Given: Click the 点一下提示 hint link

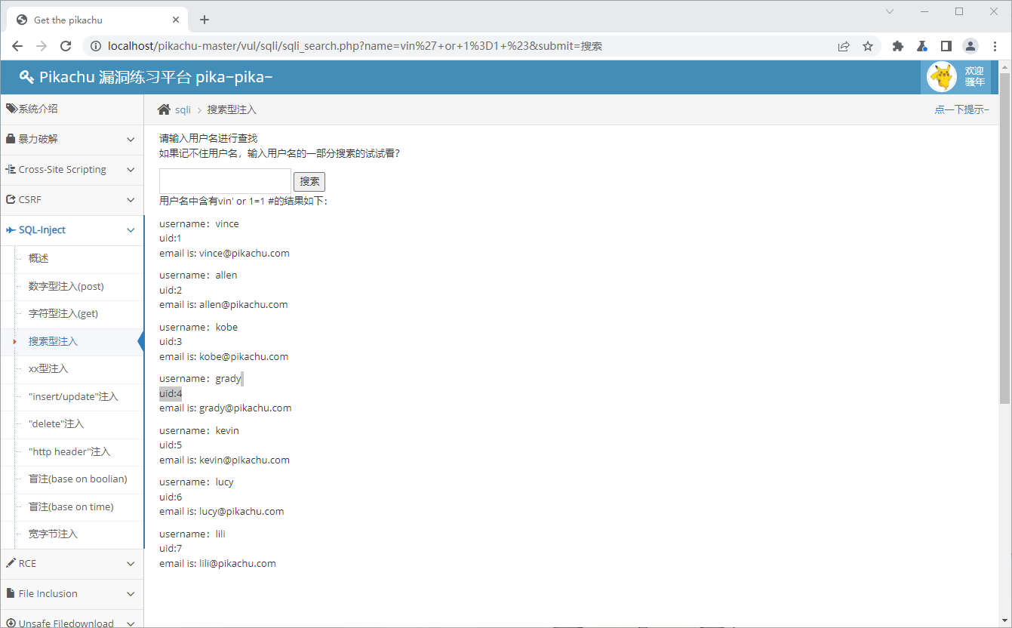Looking at the screenshot, I should click(961, 110).
